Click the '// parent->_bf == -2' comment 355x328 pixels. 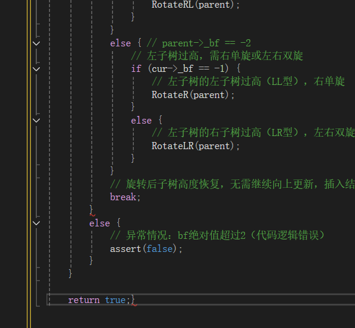click(199, 43)
